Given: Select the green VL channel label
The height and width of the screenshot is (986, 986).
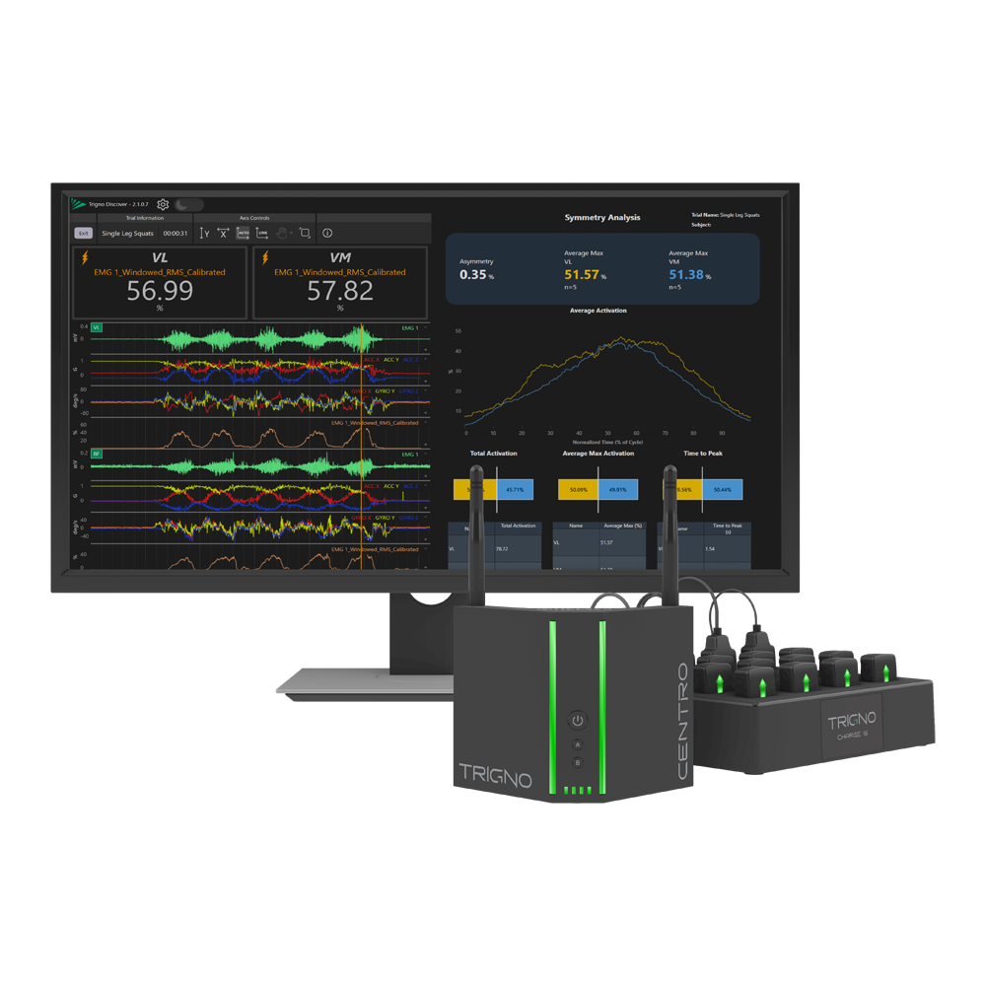Looking at the screenshot, I should click(x=97, y=327).
